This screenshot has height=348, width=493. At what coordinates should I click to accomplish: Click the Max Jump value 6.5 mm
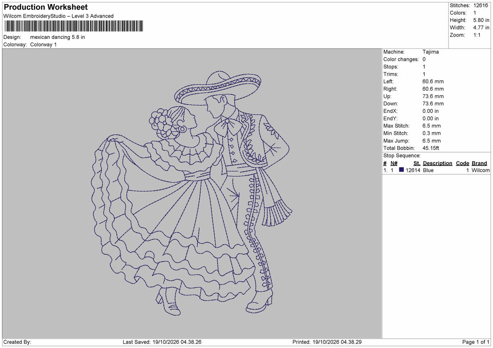pos(431,141)
